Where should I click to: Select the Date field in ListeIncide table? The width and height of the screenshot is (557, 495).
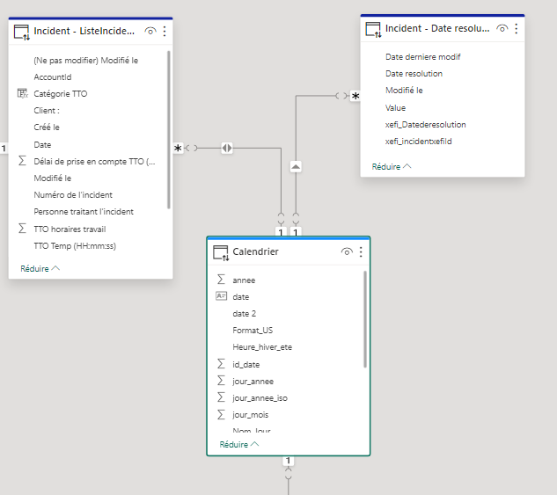click(x=42, y=145)
